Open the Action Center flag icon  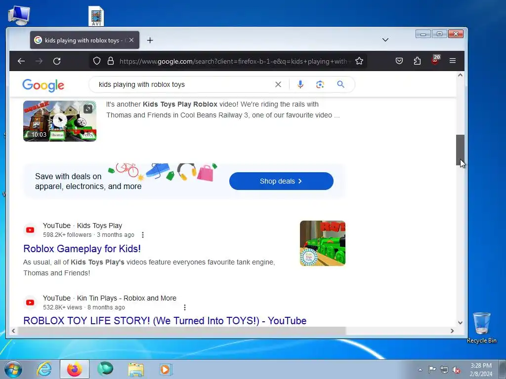point(432,369)
